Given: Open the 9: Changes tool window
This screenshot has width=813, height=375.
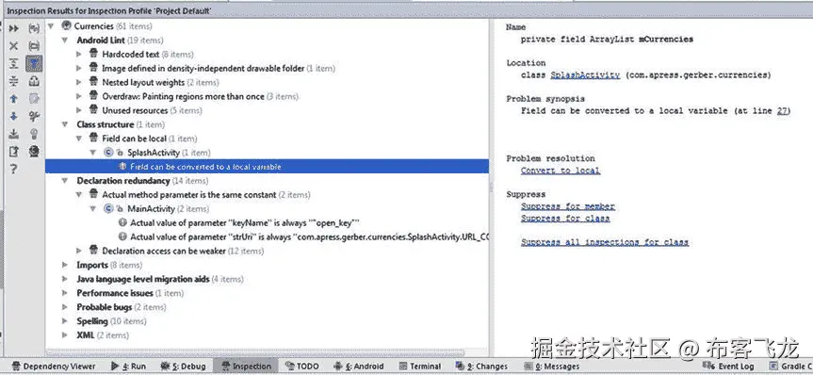Looking at the screenshot, I should click(481, 367).
